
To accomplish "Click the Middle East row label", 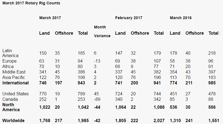I will click(x=14, y=72).
